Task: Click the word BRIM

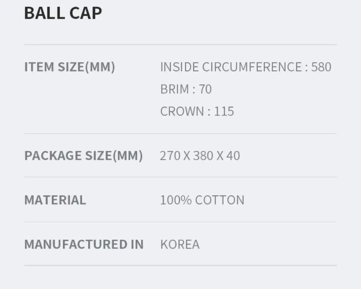Action: click(x=175, y=89)
